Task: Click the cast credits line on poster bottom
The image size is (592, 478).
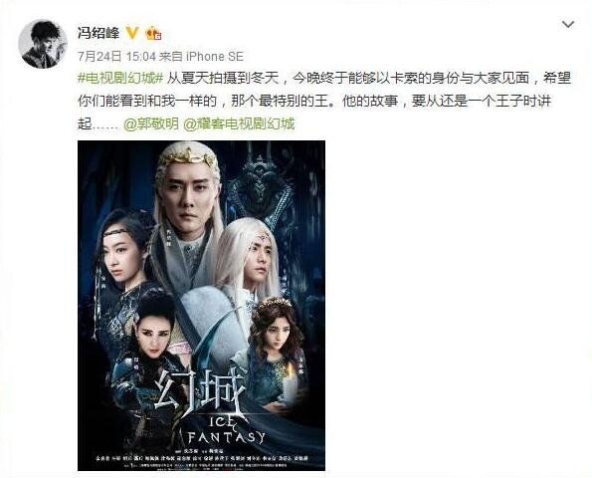Action: pyautogui.click(x=201, y=458)
